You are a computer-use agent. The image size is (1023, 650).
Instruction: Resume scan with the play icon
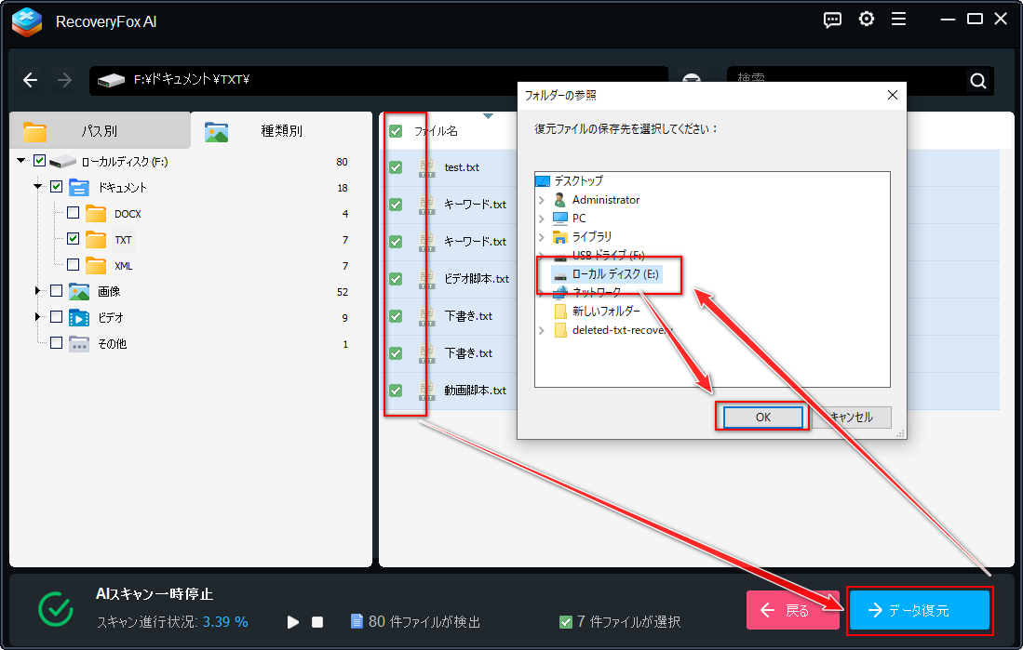coord(293,622)
